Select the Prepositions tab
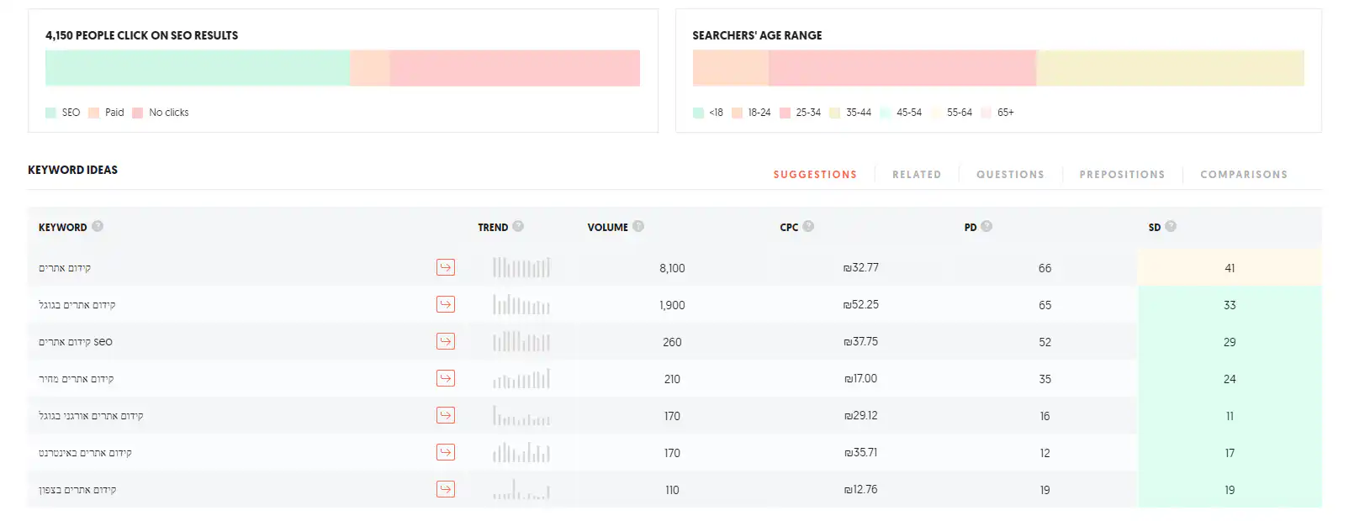Viewport: 1370px width, 521px height. tap(1122, 175)
